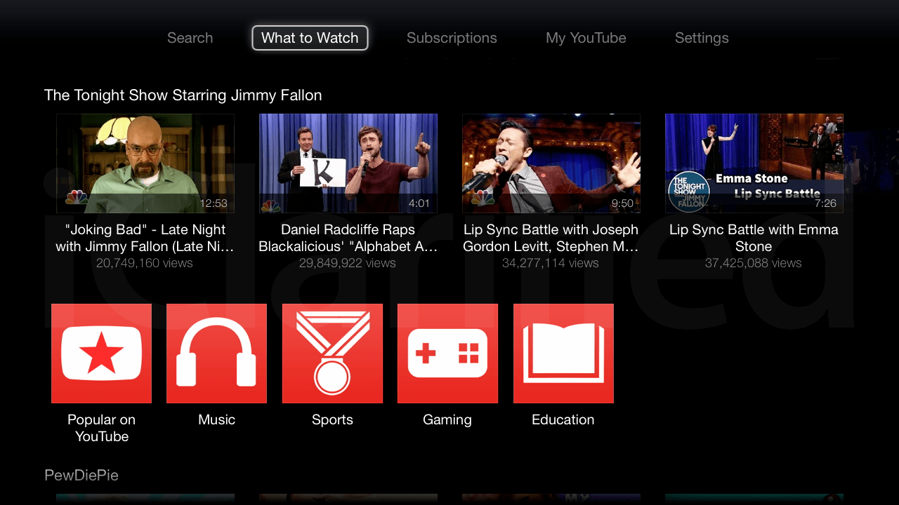Play the Daniel Radcliffe Raps Blackalicious video
The width and height of the screenshot is (899, 505).
pos(348,163)
